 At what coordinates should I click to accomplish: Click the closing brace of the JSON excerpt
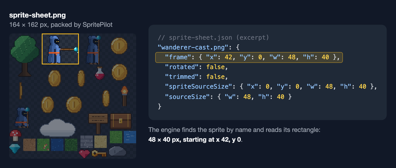pos(160,106)
